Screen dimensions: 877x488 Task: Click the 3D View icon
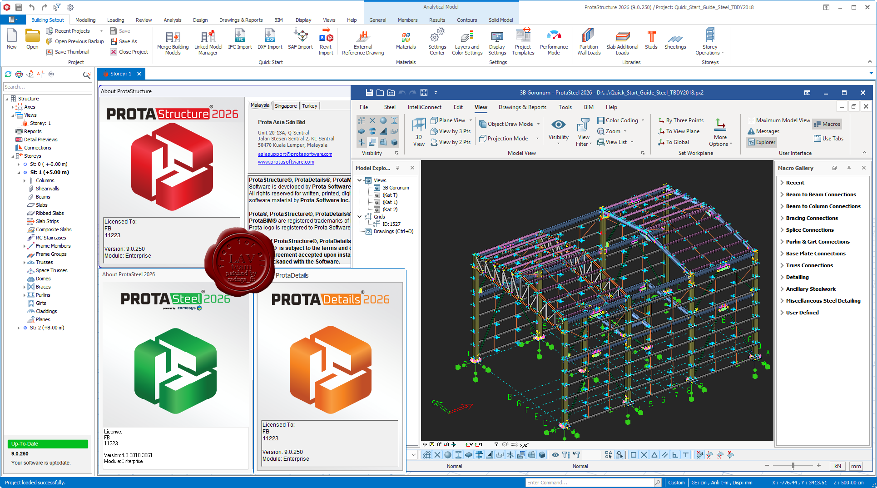coord(419,132)
